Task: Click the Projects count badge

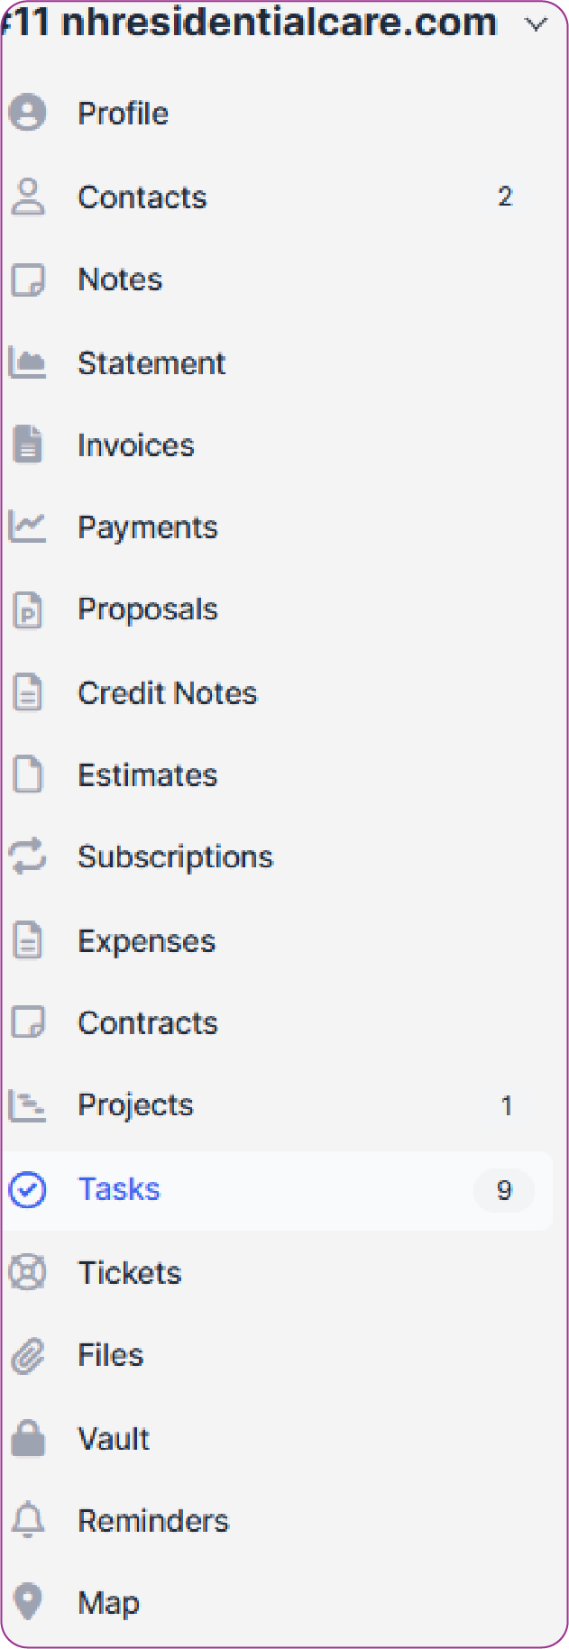Action: tap(506, 1106)
